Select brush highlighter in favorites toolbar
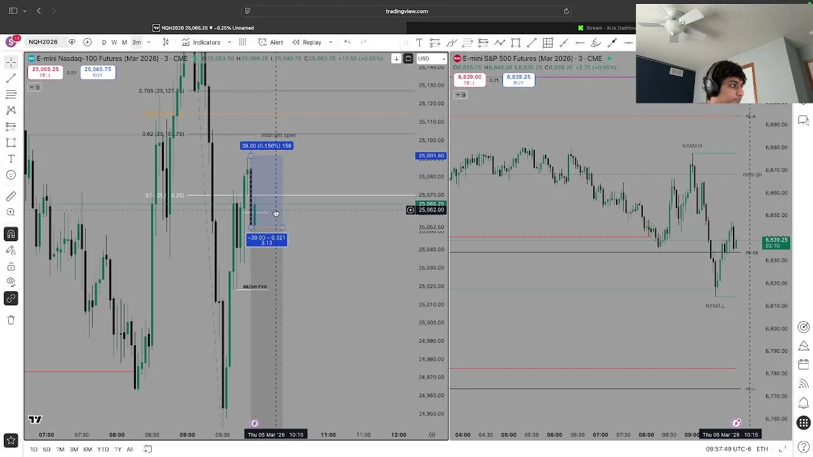This screenshot has width=813, height=457. point(596,43)
